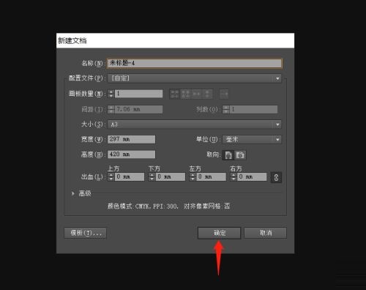Click the 取向 orientation label
The height and width of the screenshot is (290, 366).
point(213,155)
